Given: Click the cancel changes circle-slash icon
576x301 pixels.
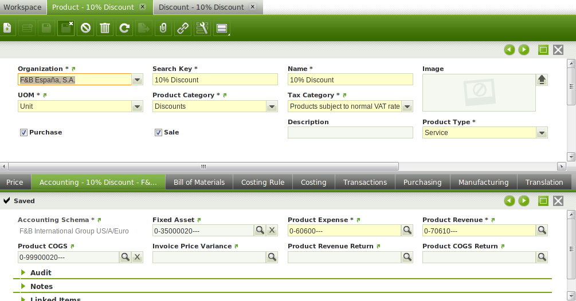Looking at the screenshot, I should coord(85,28).
